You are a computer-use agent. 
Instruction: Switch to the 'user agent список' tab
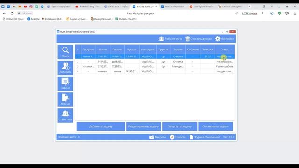pyautogui.click(x=201, y=7)
